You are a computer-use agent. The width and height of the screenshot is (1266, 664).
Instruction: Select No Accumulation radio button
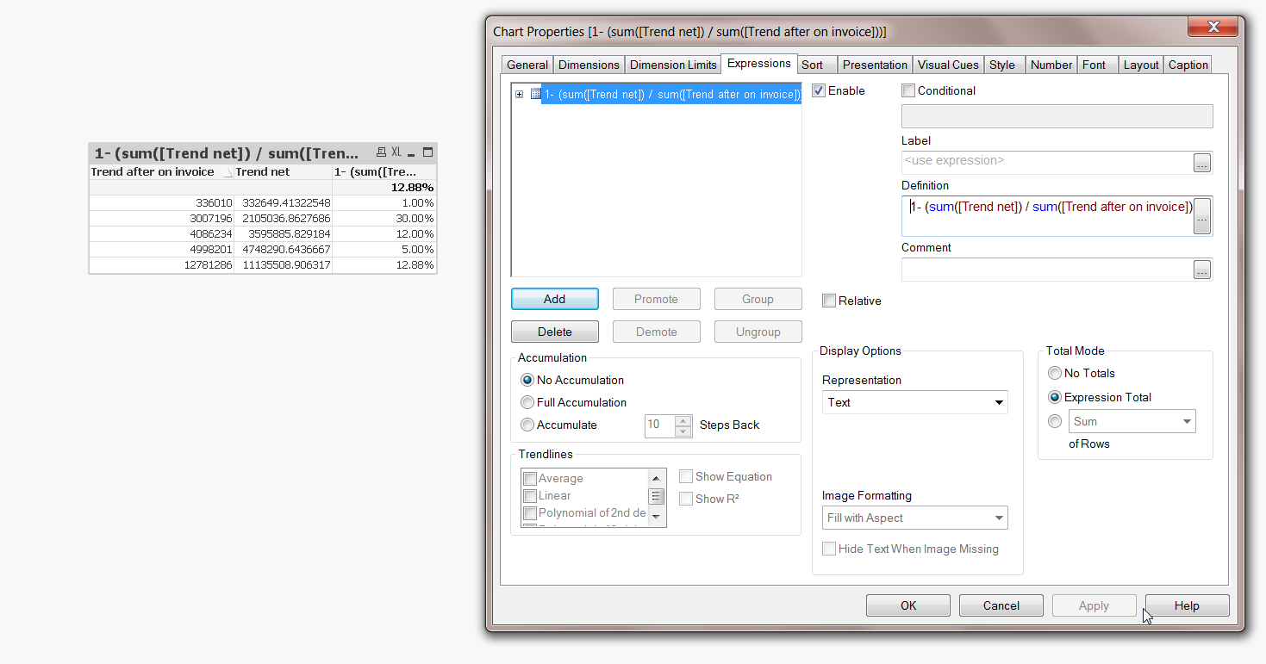[527, 380]
